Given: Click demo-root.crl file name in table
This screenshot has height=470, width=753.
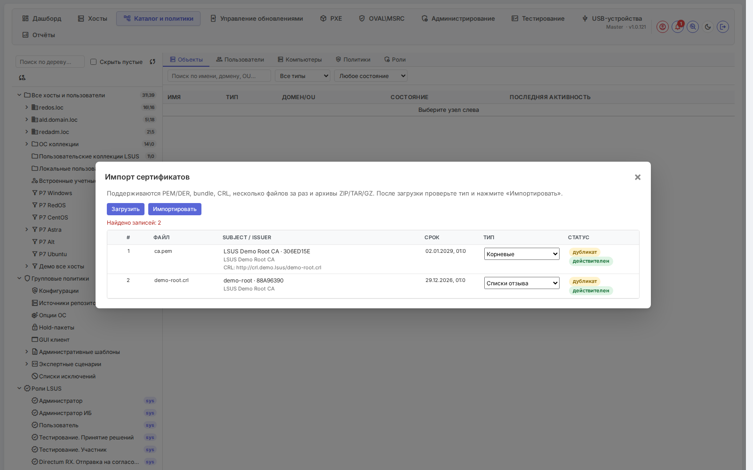Looking at the screenshot, I should (x=171, y=280).
